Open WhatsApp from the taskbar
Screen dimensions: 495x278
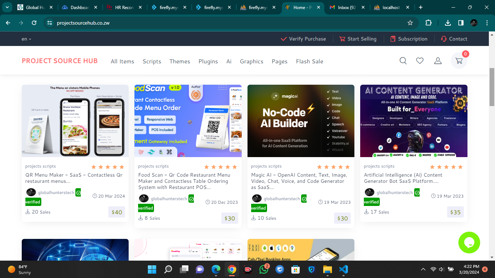[x=264, y=269]
